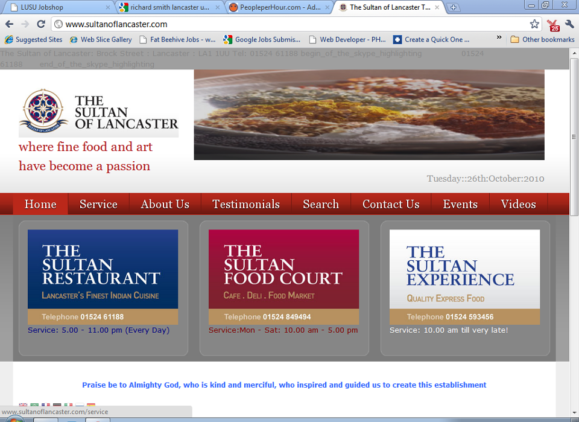This screenshot has height=422, width=579.
Task: Bookmark this page with the star icon
Action: coord(534,24)
